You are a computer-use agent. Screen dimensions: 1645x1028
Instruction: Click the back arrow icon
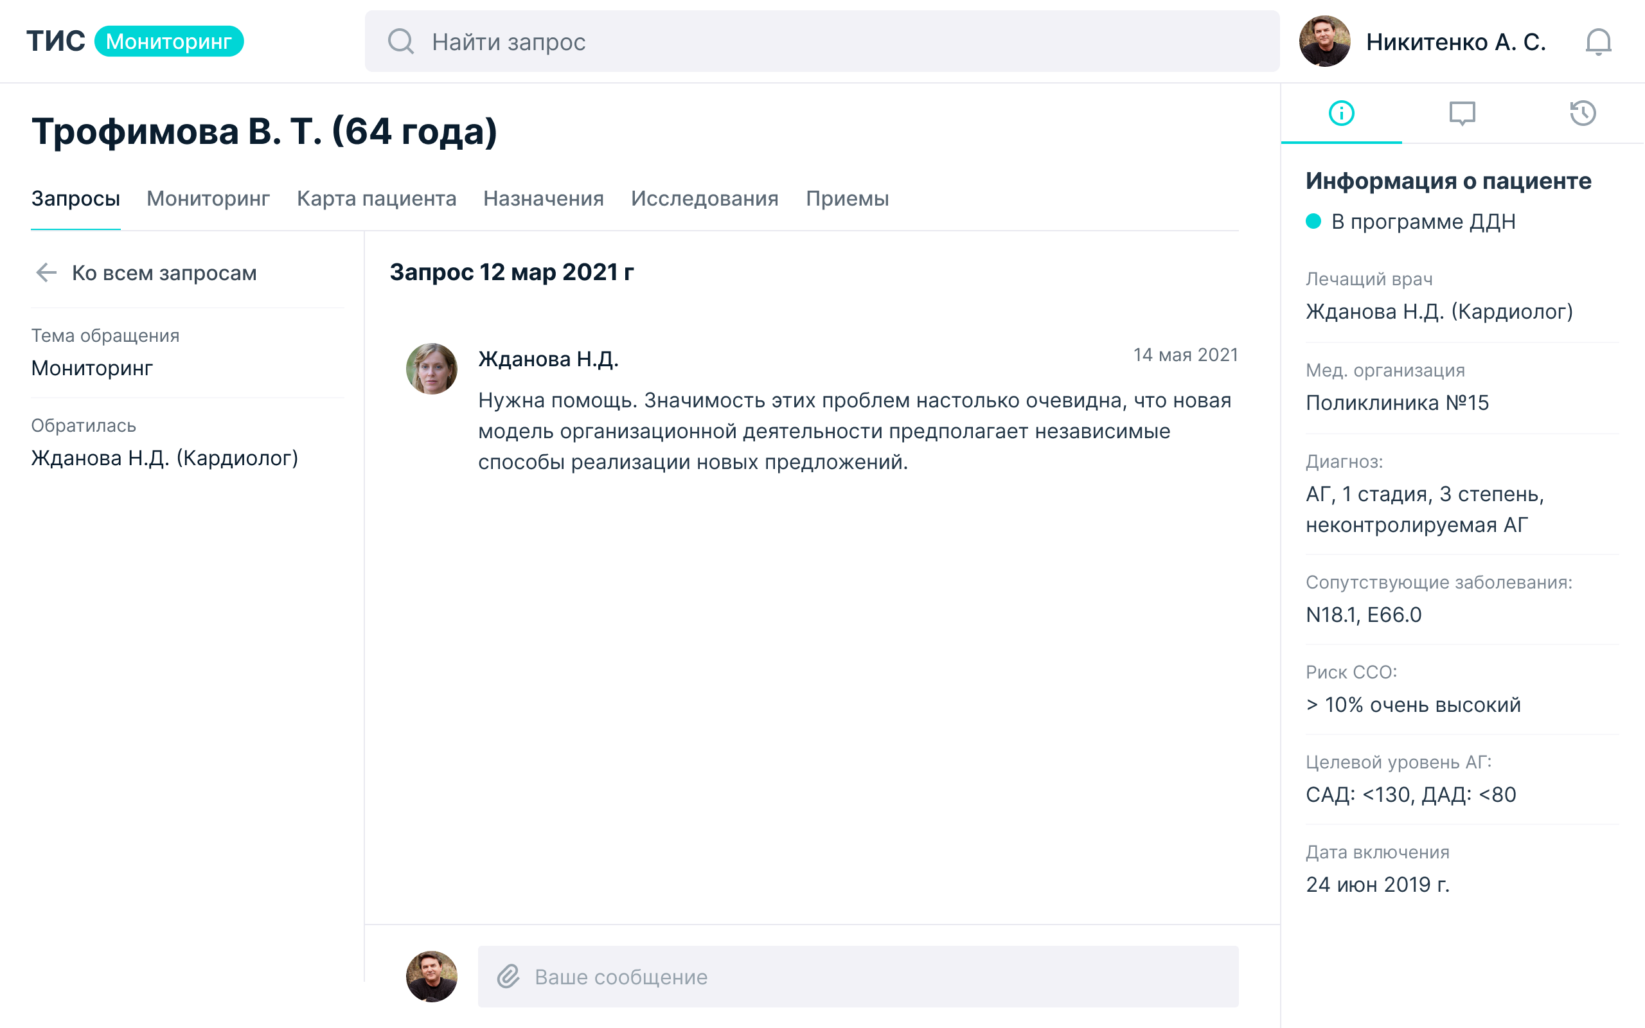click(46, 272)
